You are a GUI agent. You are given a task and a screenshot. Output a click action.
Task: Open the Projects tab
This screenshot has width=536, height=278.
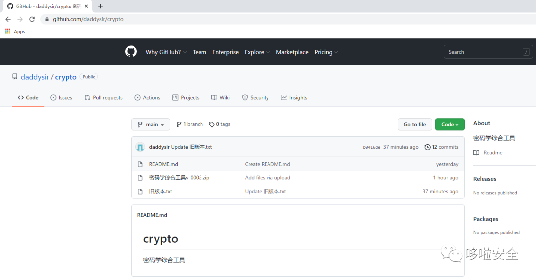point(186,97)
